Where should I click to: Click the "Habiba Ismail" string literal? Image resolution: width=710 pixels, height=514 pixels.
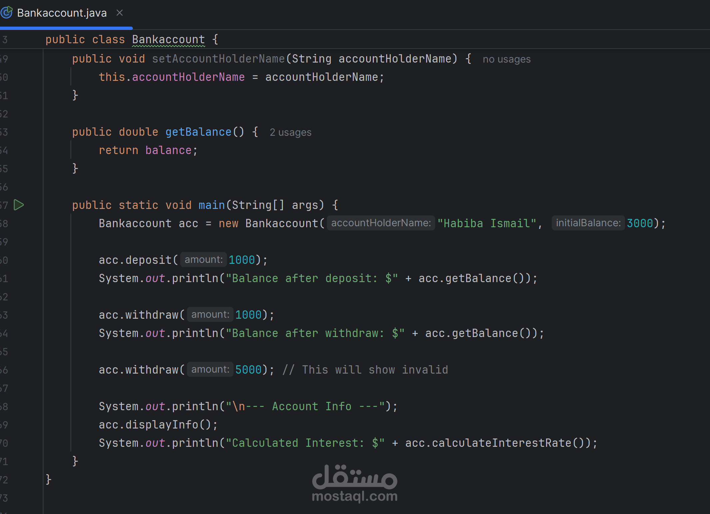click(487, 223)
